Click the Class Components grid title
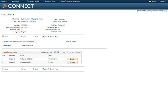168x94 pixels. coord(9,52)
